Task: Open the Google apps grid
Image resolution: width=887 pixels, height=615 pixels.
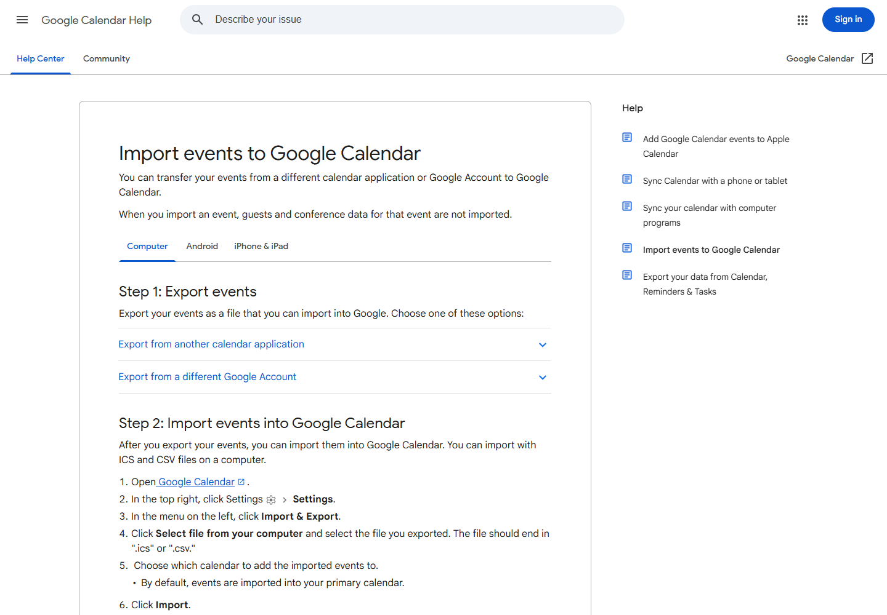Action: click(x=802, y=20)
